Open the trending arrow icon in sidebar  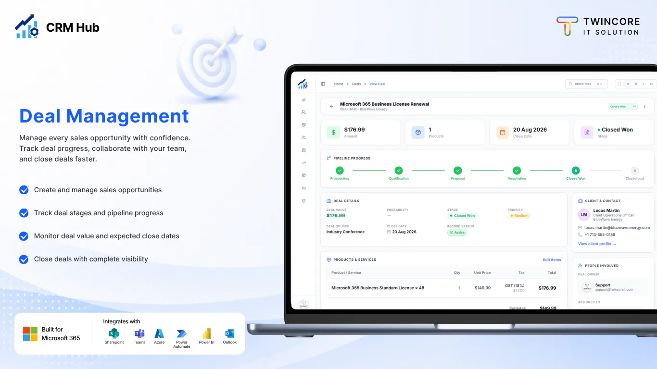[303, 163]
